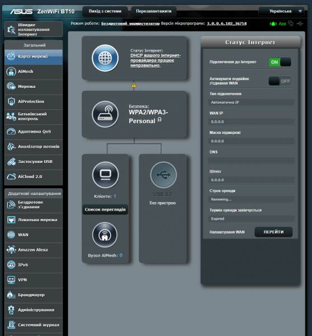Click the Без пристрою USB text
312x336 pixels.
coord(163,203)
